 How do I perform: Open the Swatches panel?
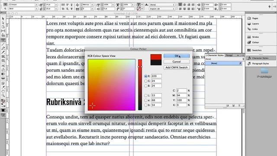(254, 50)
